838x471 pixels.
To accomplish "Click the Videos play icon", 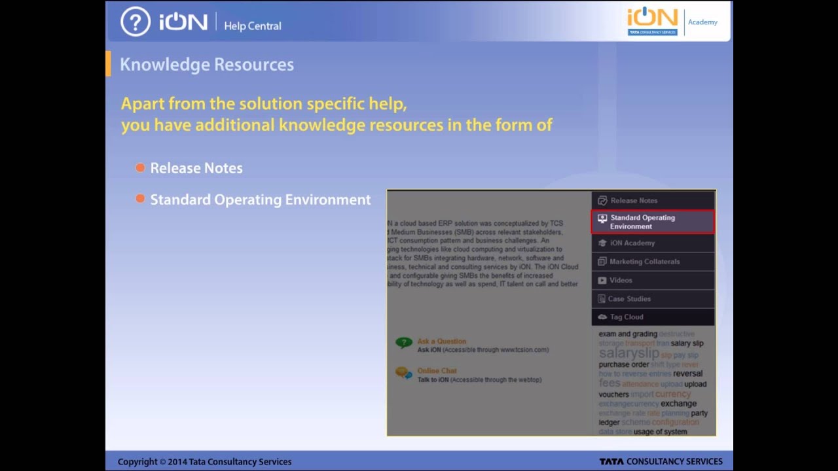I will (x=602, y=280).
